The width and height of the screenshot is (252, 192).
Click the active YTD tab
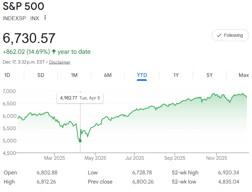pyautogui.click(x=142, y=75)
